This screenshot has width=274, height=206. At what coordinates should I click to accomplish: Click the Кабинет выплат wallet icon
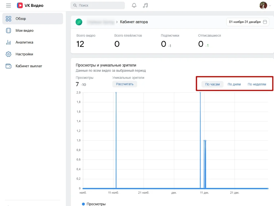click(8, 66)
